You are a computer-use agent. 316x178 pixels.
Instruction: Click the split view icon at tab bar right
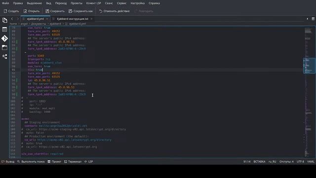pos(313,19)
